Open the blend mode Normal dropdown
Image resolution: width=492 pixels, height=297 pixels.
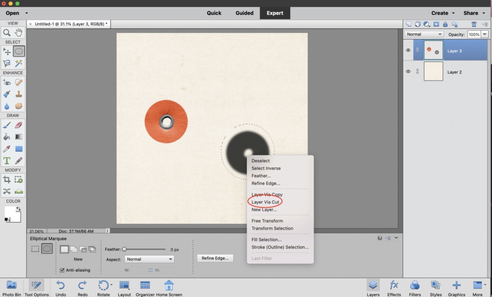tap(424, 34)
